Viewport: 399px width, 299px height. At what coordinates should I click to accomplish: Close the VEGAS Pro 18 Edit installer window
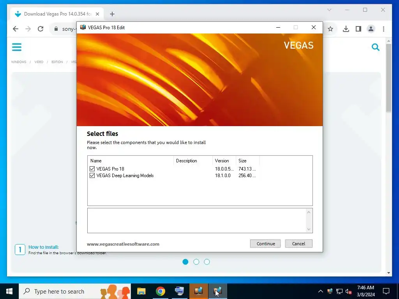tap(314, 28)
